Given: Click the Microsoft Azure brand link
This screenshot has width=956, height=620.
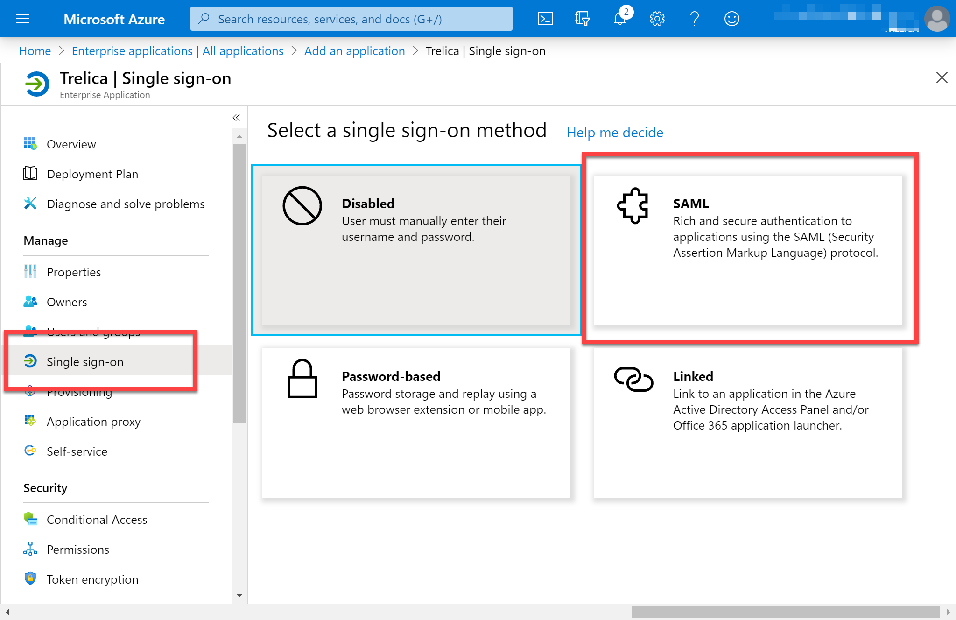Looking at the screenshot, I should tap(114, 19).
